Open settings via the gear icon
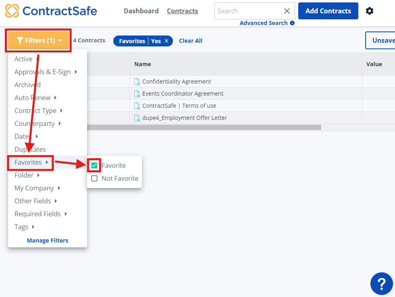Screen dimensions: 395x297 [x=369, y=11]
